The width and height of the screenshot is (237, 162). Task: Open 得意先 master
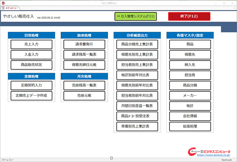pyautogui.click(x=190, y=55)
